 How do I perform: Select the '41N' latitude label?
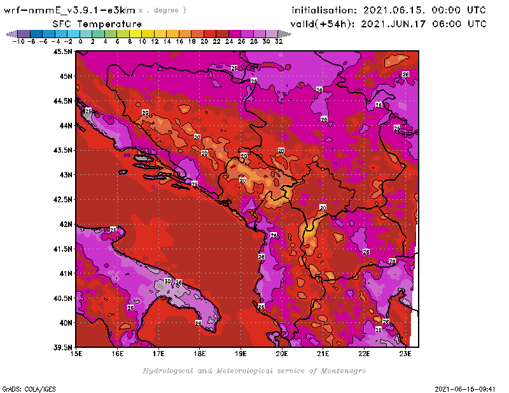click(66, 273)
